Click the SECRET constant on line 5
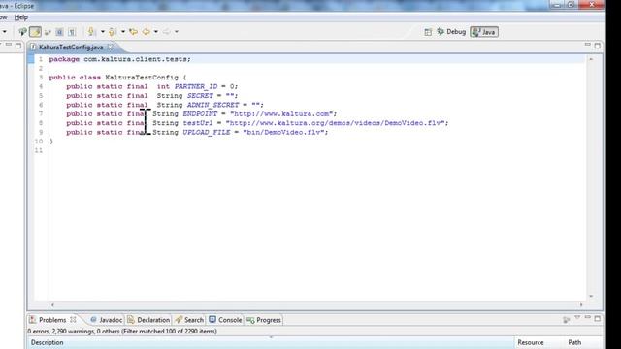The image size is (621, 349). [200, 96]
